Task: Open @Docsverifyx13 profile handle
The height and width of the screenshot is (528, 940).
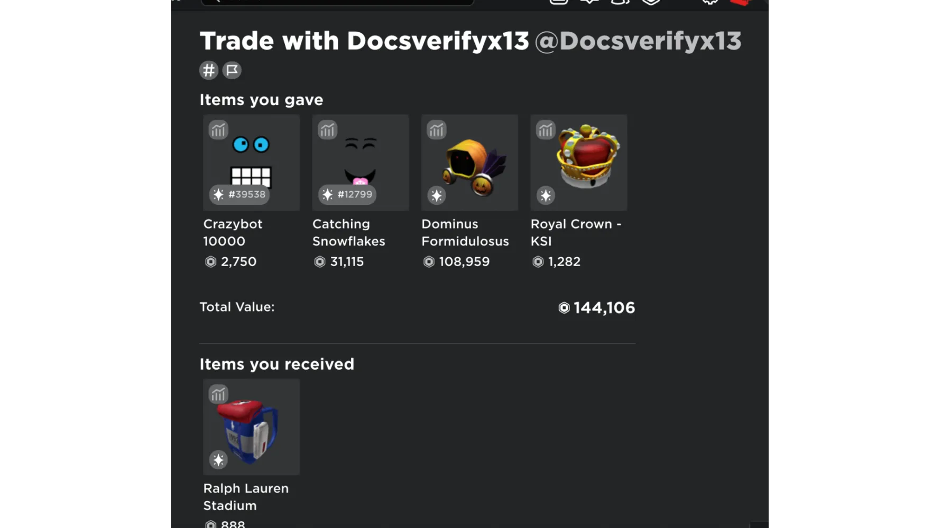Action: pyautogui.click(x=638, y=41)
